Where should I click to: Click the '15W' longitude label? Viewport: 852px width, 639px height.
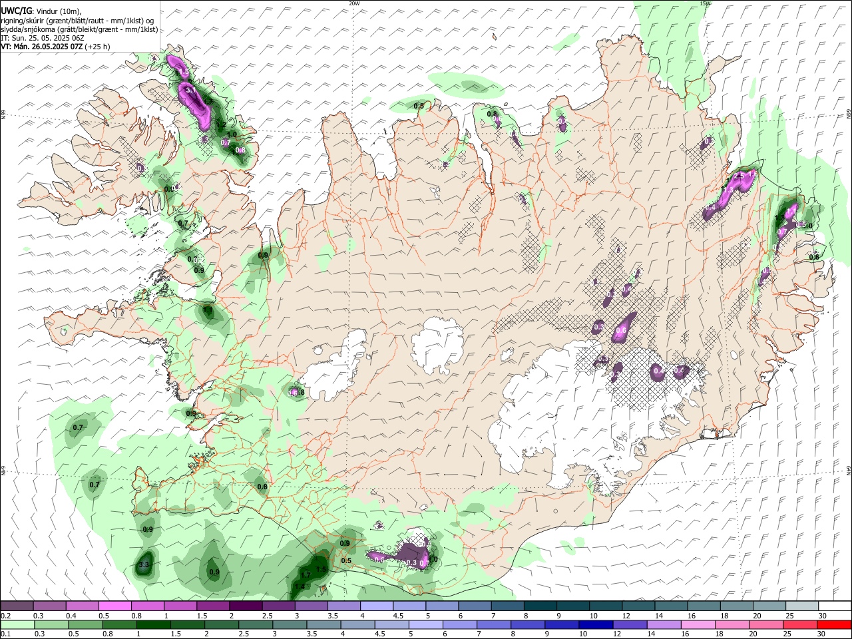pos(705,3)
